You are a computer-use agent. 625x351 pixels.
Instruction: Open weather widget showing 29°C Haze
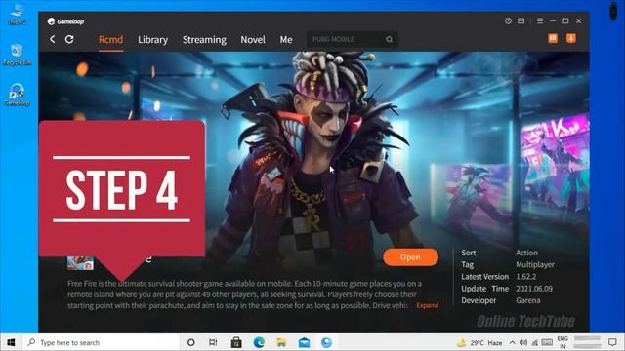coord(479,342)
